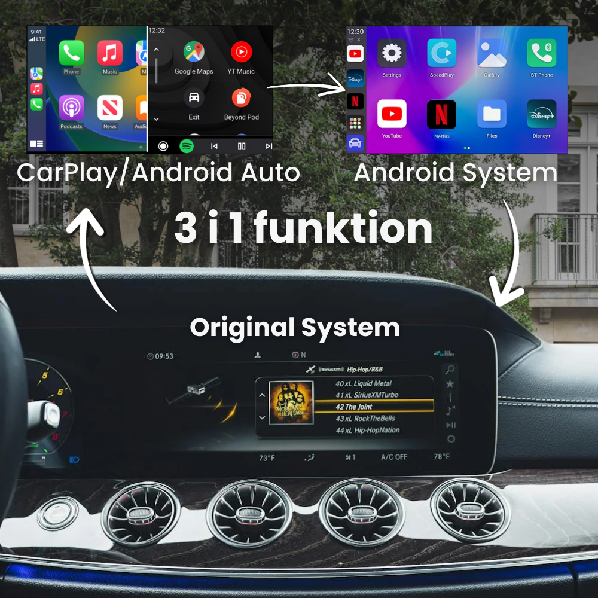Open the Phone app in CarPlay grid

[71, 53]
